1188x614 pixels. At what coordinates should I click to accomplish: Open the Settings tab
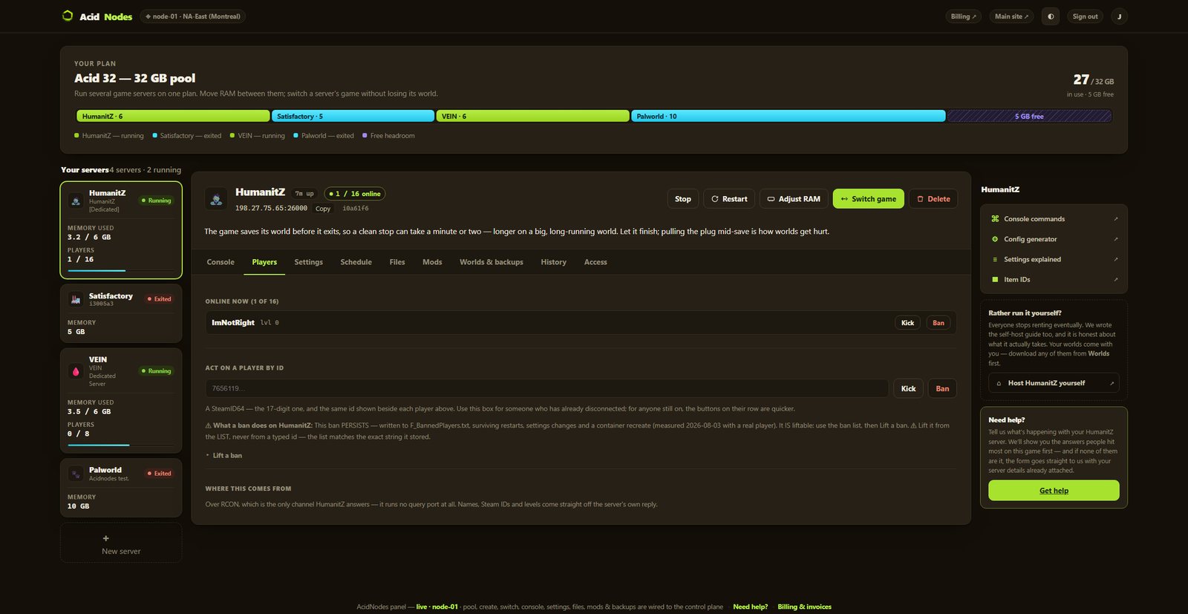pos(309,262)
